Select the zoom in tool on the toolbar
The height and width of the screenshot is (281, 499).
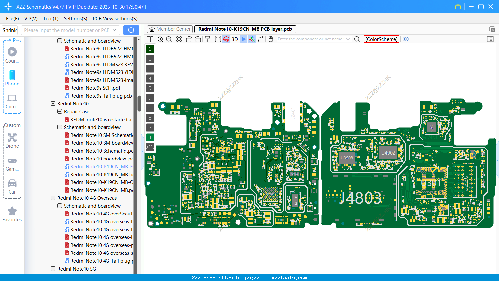pos(161,39)
